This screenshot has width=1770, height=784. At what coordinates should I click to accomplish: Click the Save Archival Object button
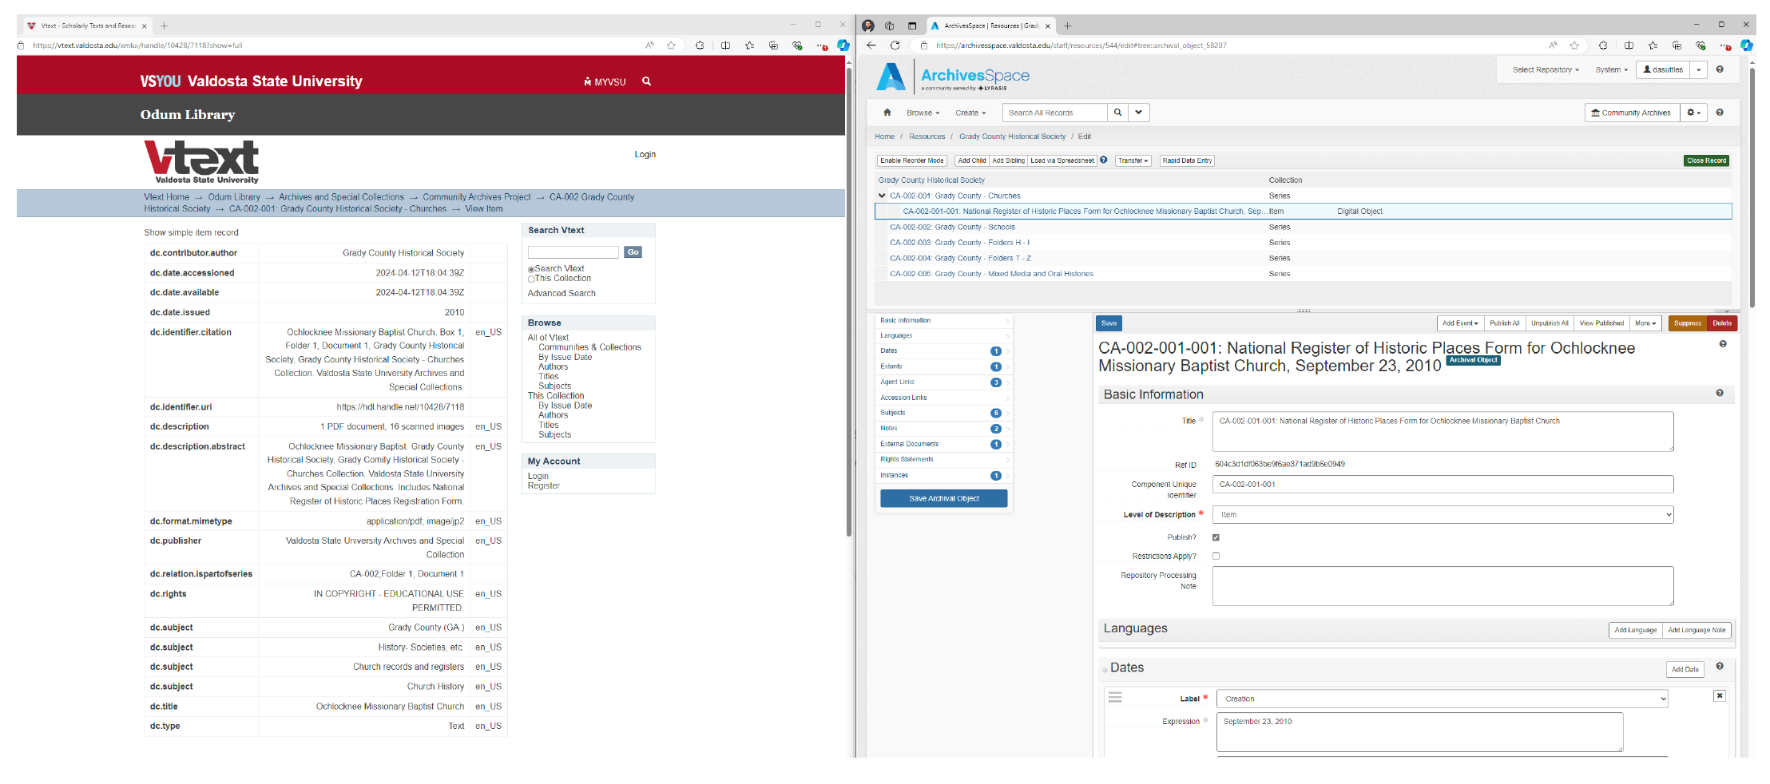(943, 498)
